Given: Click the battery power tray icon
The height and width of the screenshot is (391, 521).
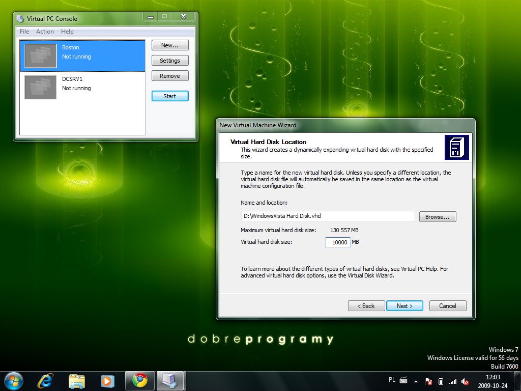Looking at the screenshot, I should (441, 381).
